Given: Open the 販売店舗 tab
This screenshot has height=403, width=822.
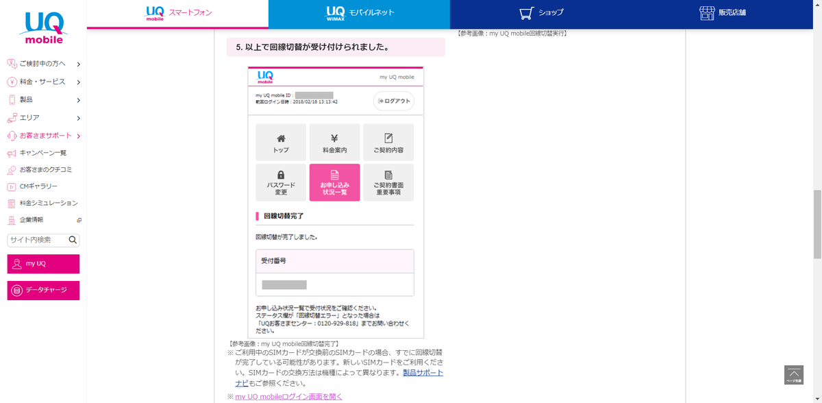Looking at the screenshot, I should point(723,14).
